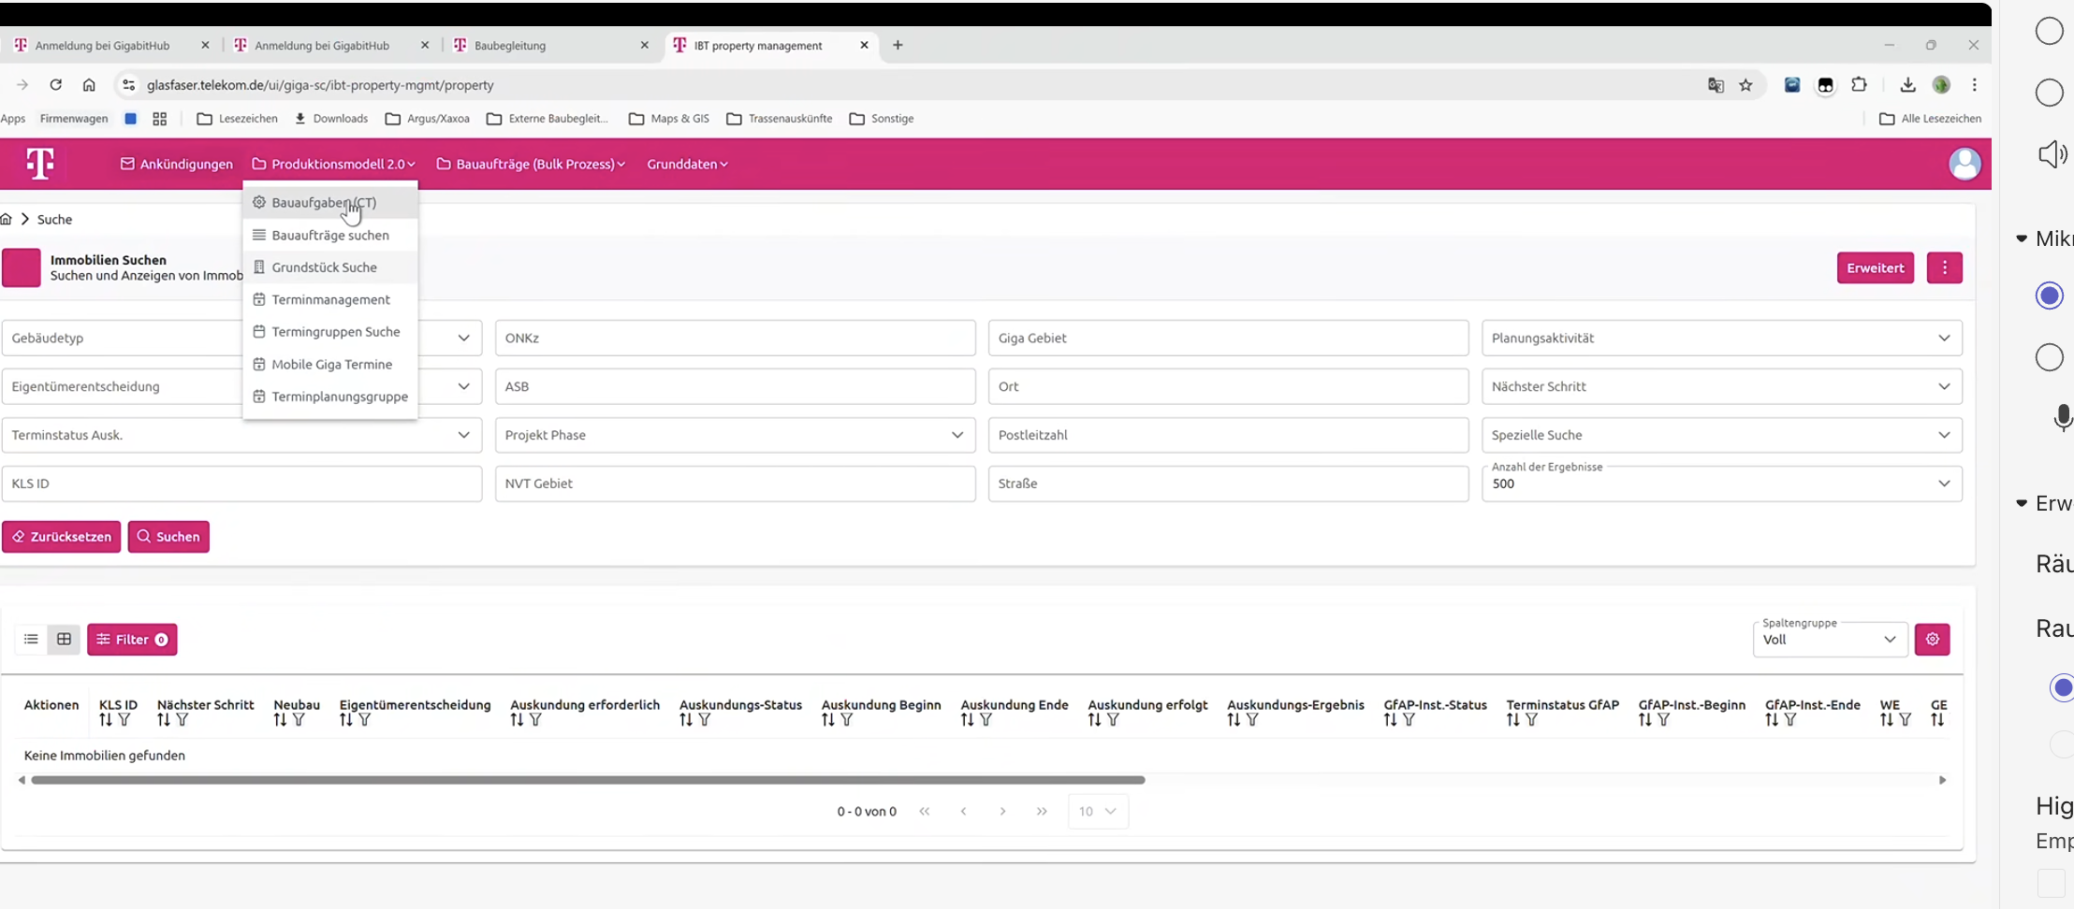Viewport: 2074px width, 909px height.
Task: Open Terminmanagement menu entry
Action: tap(329, 299)
